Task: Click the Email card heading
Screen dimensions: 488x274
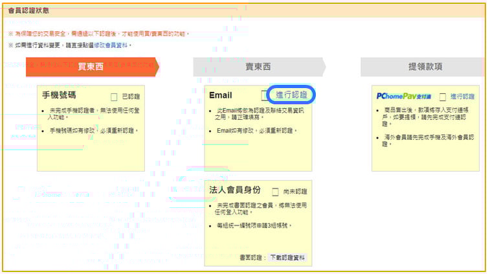Action: (221, 95)
